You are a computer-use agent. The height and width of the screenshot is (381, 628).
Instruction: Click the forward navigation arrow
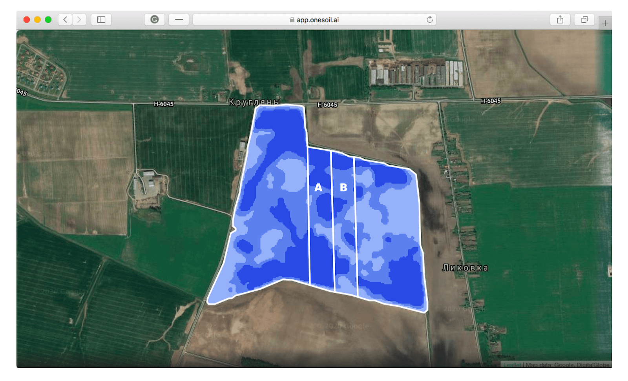pyautogui.click(x=79, y=19)
